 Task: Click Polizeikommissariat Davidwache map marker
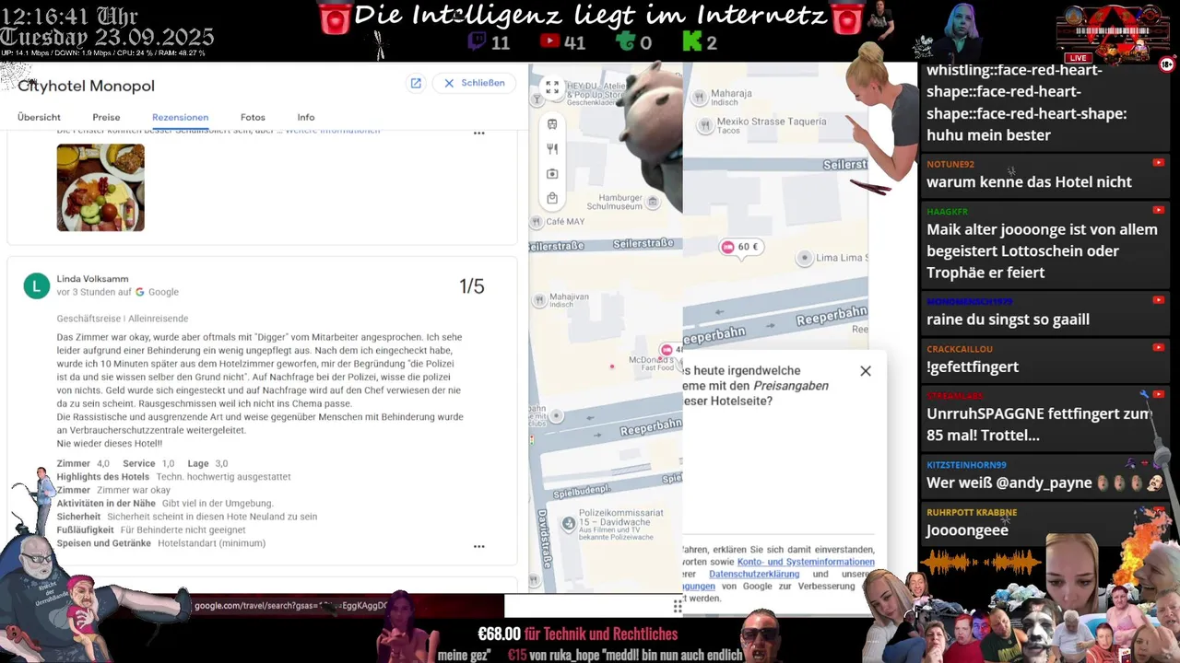(x=569, y=524)
